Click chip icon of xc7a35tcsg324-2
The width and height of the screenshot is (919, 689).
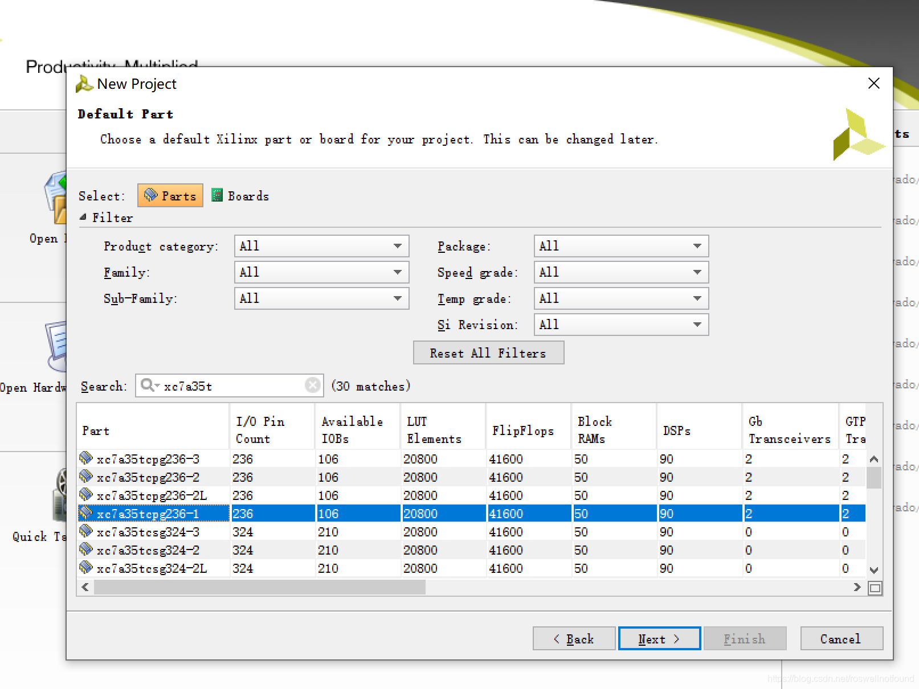click(86, 549)
